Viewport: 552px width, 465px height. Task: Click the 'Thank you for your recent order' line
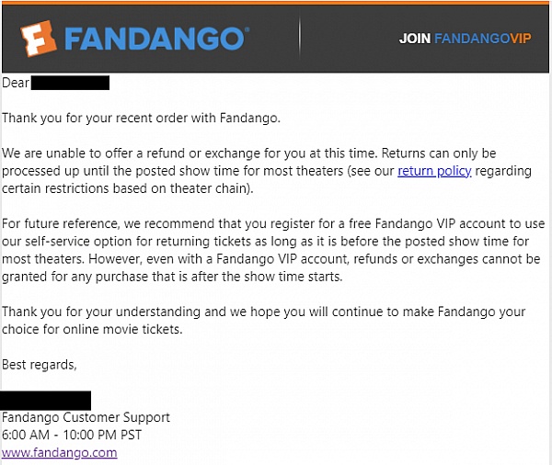[x=141, y=118]
